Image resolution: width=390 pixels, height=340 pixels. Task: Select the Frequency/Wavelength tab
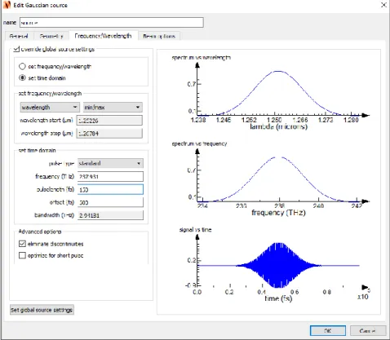(x=103, y=36)
